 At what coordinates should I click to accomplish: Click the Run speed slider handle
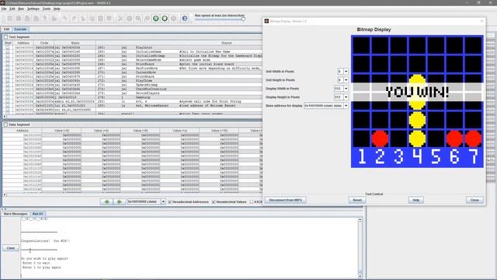243,19
